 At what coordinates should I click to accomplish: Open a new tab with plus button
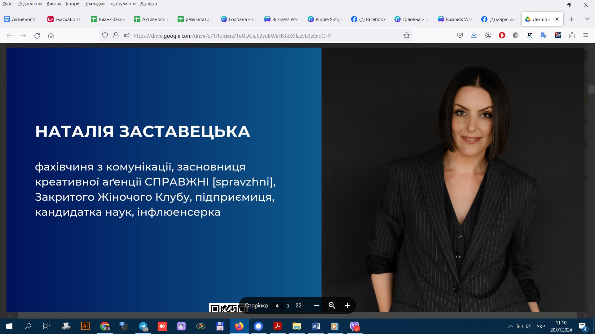coord(572,19)
